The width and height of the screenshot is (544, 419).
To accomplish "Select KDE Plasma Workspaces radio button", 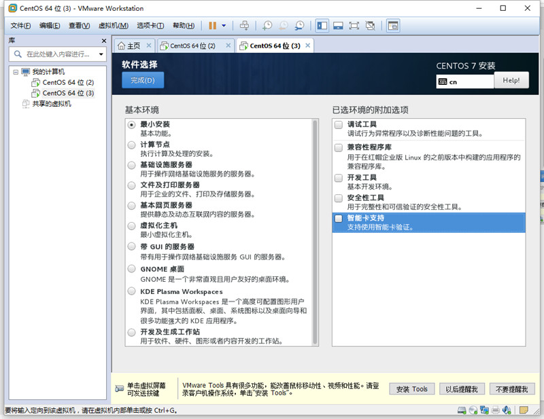I will click(x=131, y=291).
